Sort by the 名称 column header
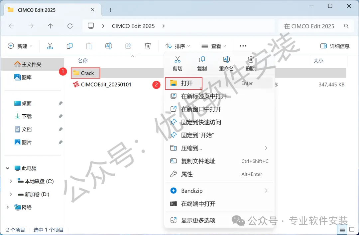 tap(83, 61)
